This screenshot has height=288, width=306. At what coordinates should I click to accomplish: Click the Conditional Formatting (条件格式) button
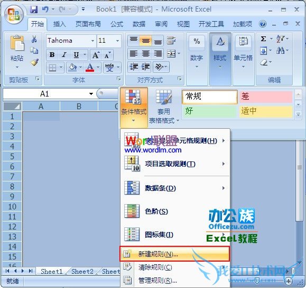coord(134,107)
